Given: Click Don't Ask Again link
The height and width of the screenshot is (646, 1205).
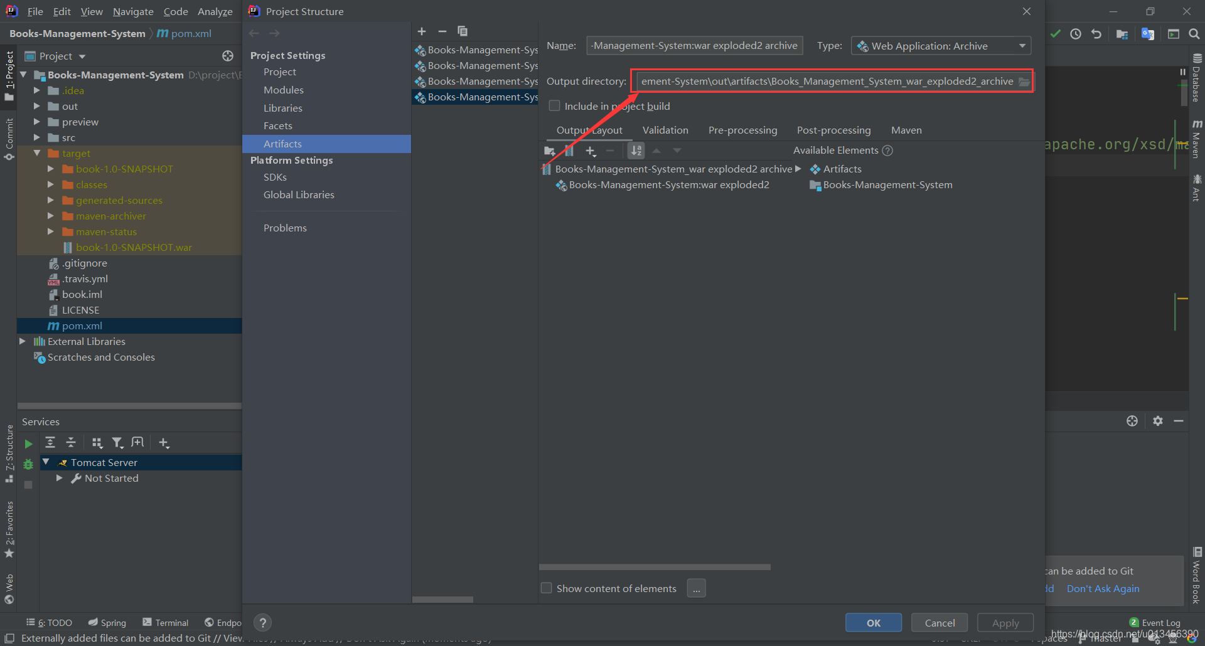Looking at the screenshot, I should [x=1103, y=588].
